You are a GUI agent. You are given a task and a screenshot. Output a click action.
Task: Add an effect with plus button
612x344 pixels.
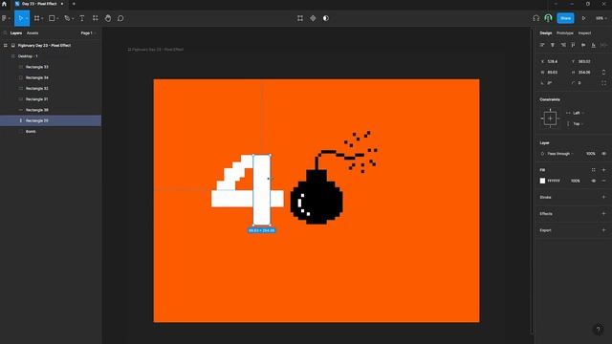click(x=603, y=214)
